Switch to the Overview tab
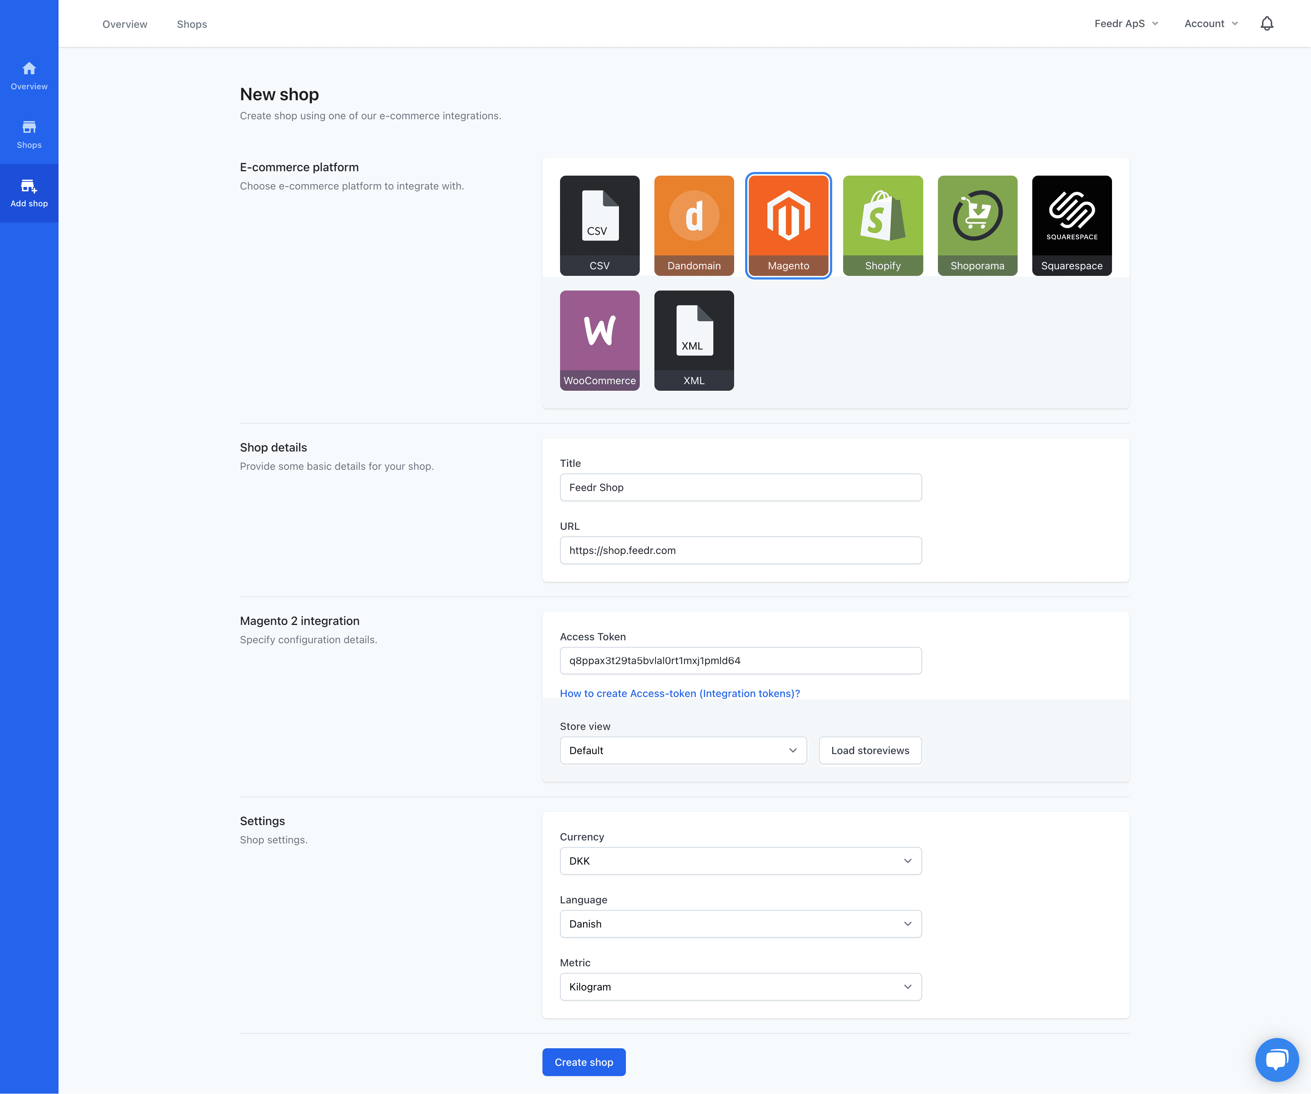Viewport: 1311px width, 1094px height. click(x=125, y=24)
